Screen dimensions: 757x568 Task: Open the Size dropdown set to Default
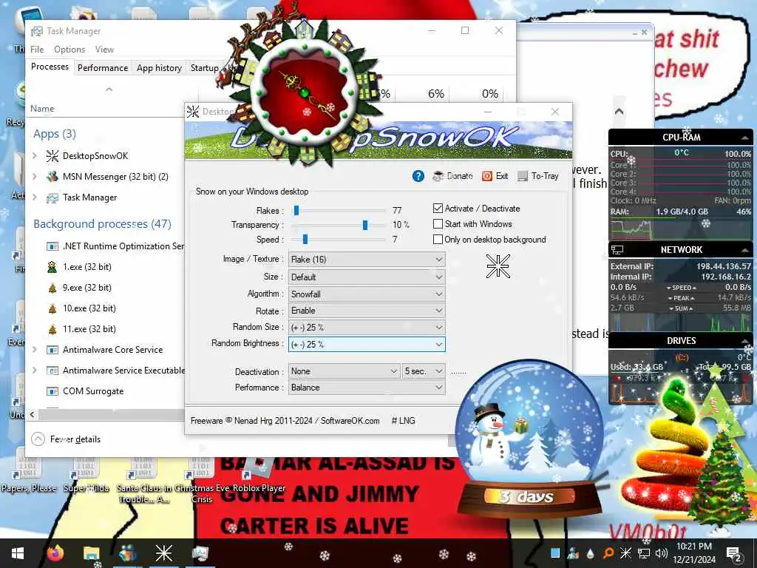367,277
